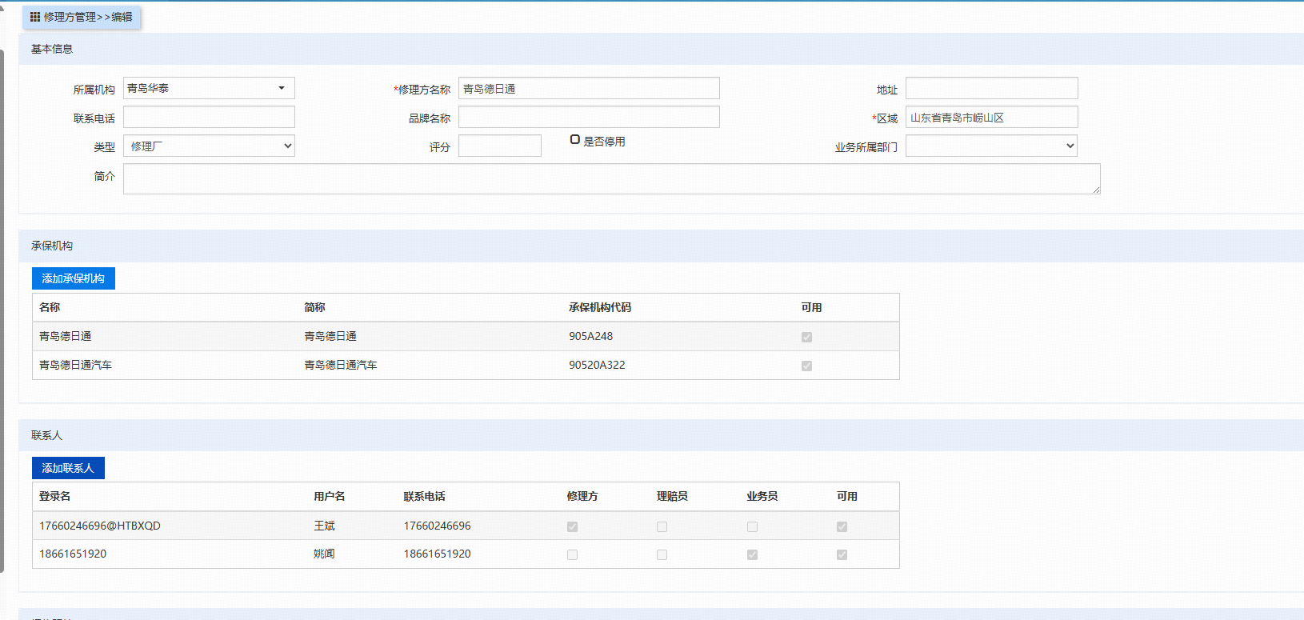Viewport: 1304px width, 620px height.
Task: Select insurer code 90520A322
Action: click(597, 365)
